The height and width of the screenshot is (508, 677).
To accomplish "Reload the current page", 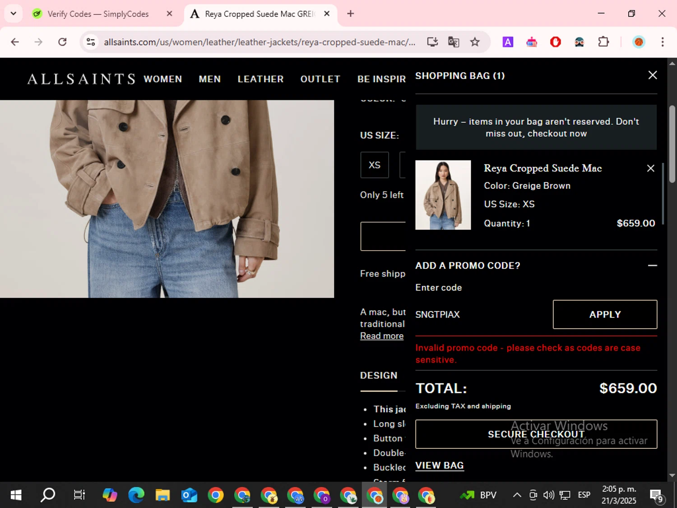I will 62,42.
